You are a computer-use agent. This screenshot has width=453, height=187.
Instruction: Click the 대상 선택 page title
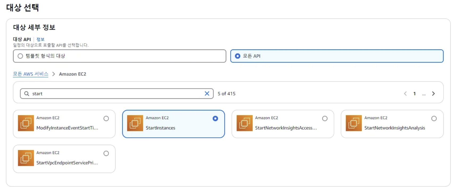23,7
